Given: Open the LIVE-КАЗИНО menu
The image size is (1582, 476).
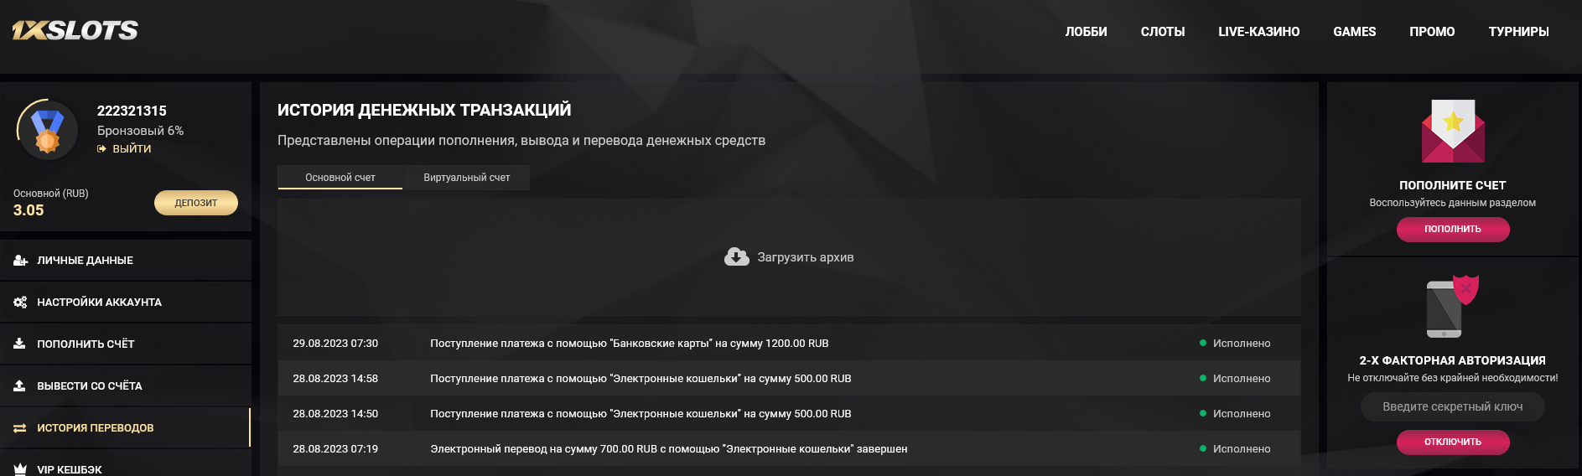Looking at the screenshot, I should 1258,32.
